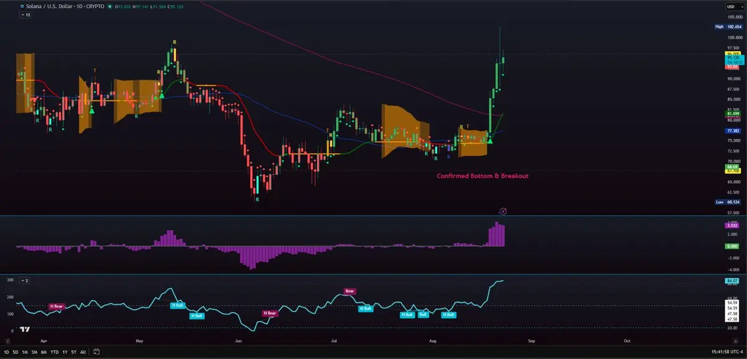Image resolution: width=747 pixels, height=359 pixels.
Task: Select the 3M time range
Action: point(35,352)
